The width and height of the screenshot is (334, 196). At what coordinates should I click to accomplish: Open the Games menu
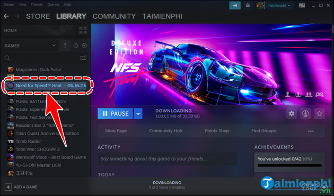tap(53, 4)
